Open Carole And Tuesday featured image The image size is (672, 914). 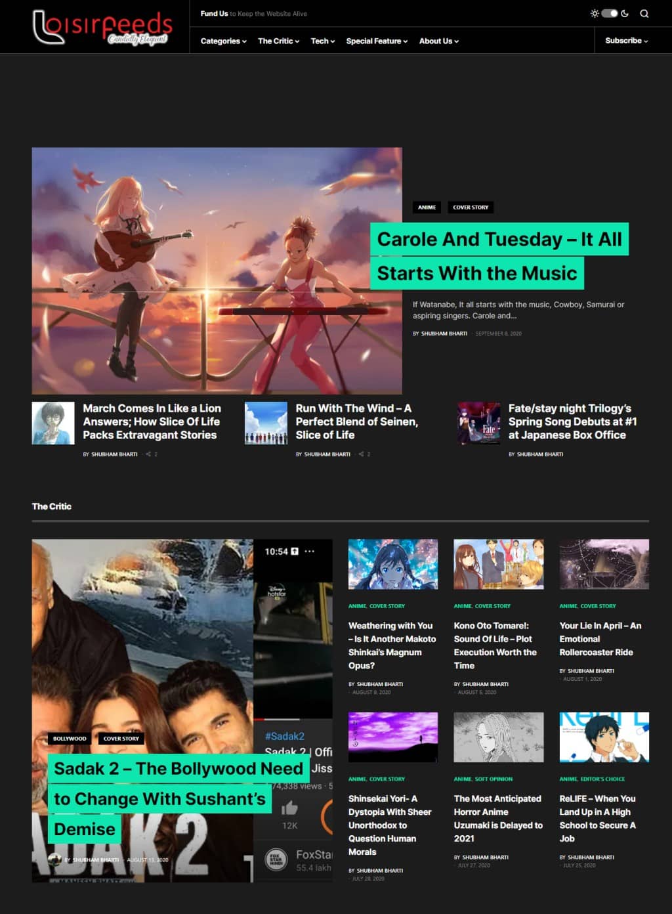click(217, 271)
